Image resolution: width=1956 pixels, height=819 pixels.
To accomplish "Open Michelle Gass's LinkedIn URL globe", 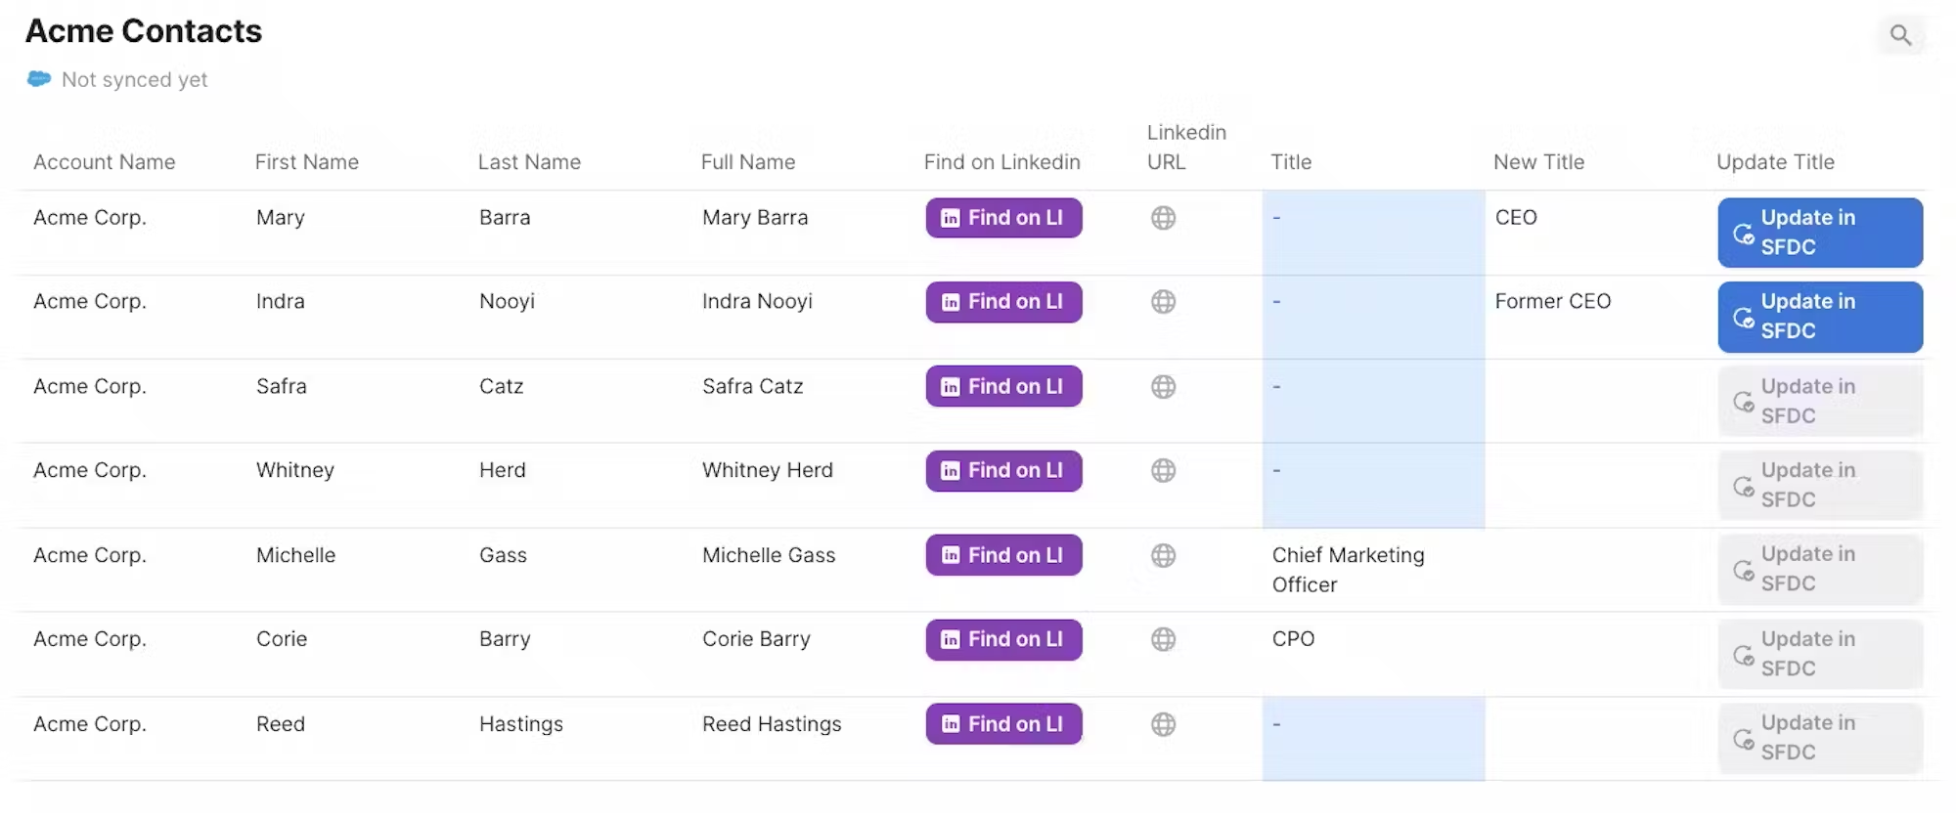I will coord(1163,555).
